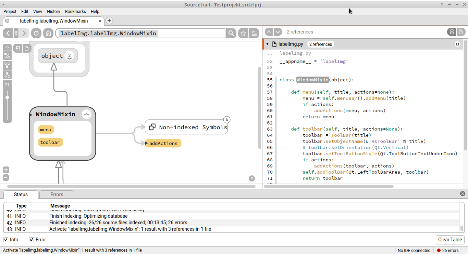Collapse the WindowMixin node
Viewport: 468px width, 254px height.
click(x=87, y=115)
